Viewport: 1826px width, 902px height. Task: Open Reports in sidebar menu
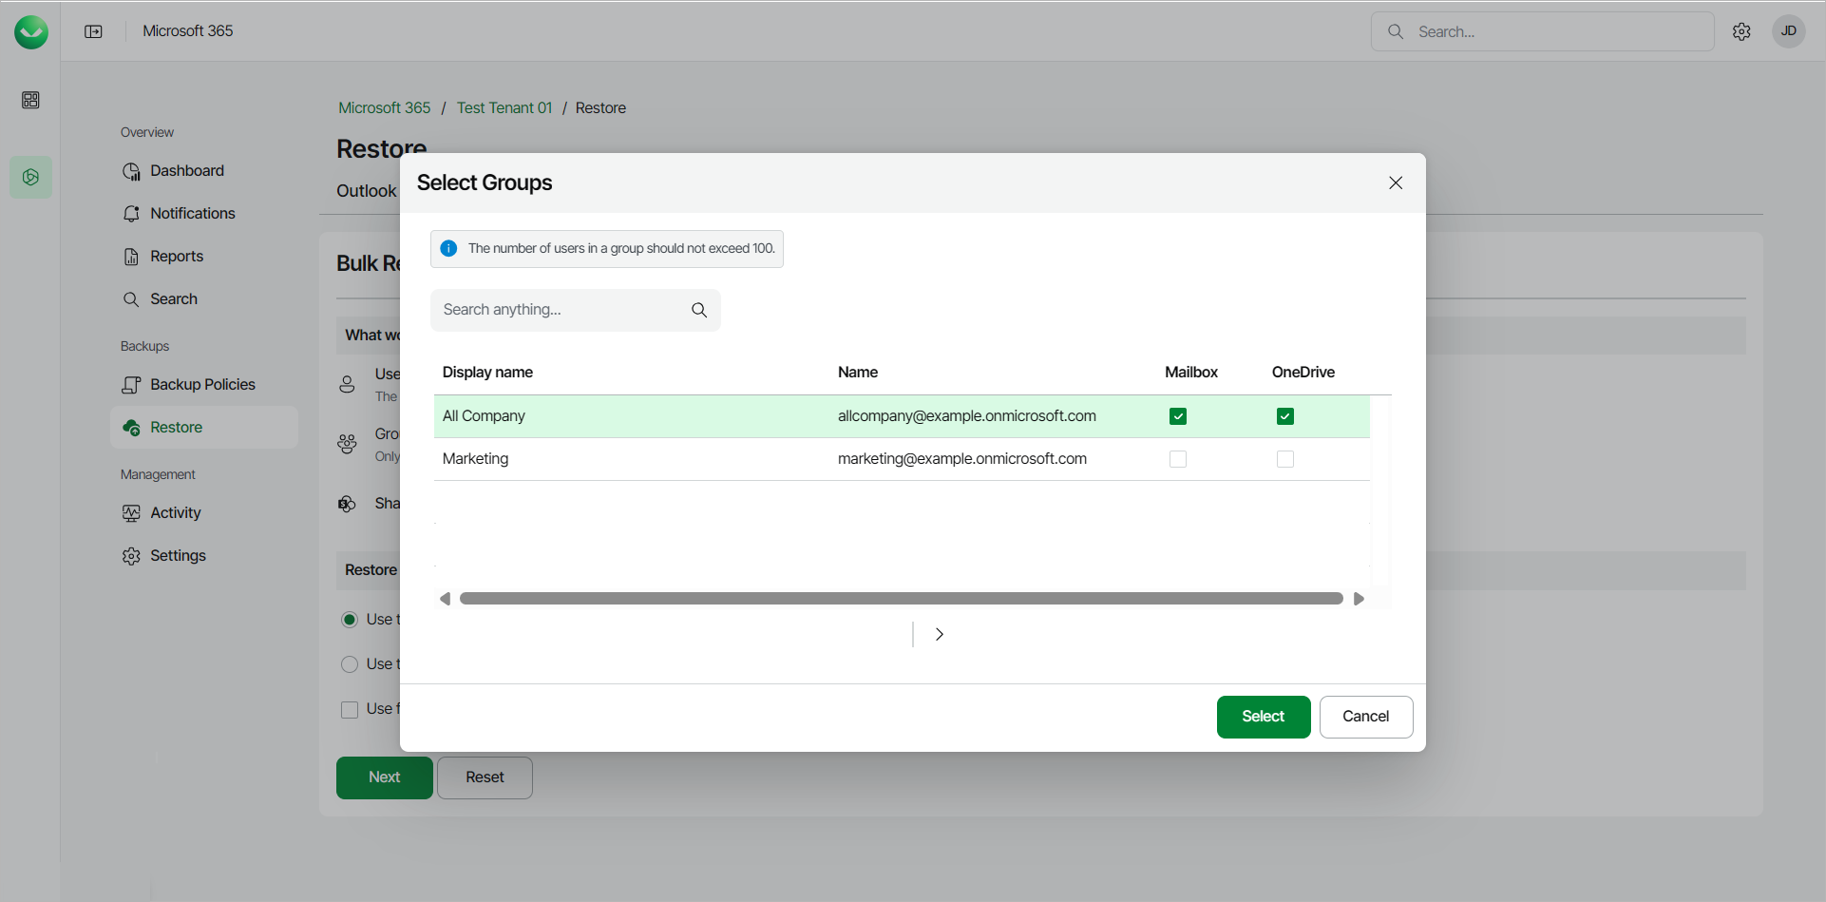point(177,257)
